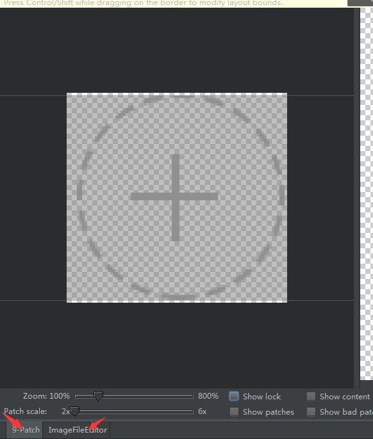Click the "2x" patch scale label
Viewport: 373px width, 439px height.
65,411
